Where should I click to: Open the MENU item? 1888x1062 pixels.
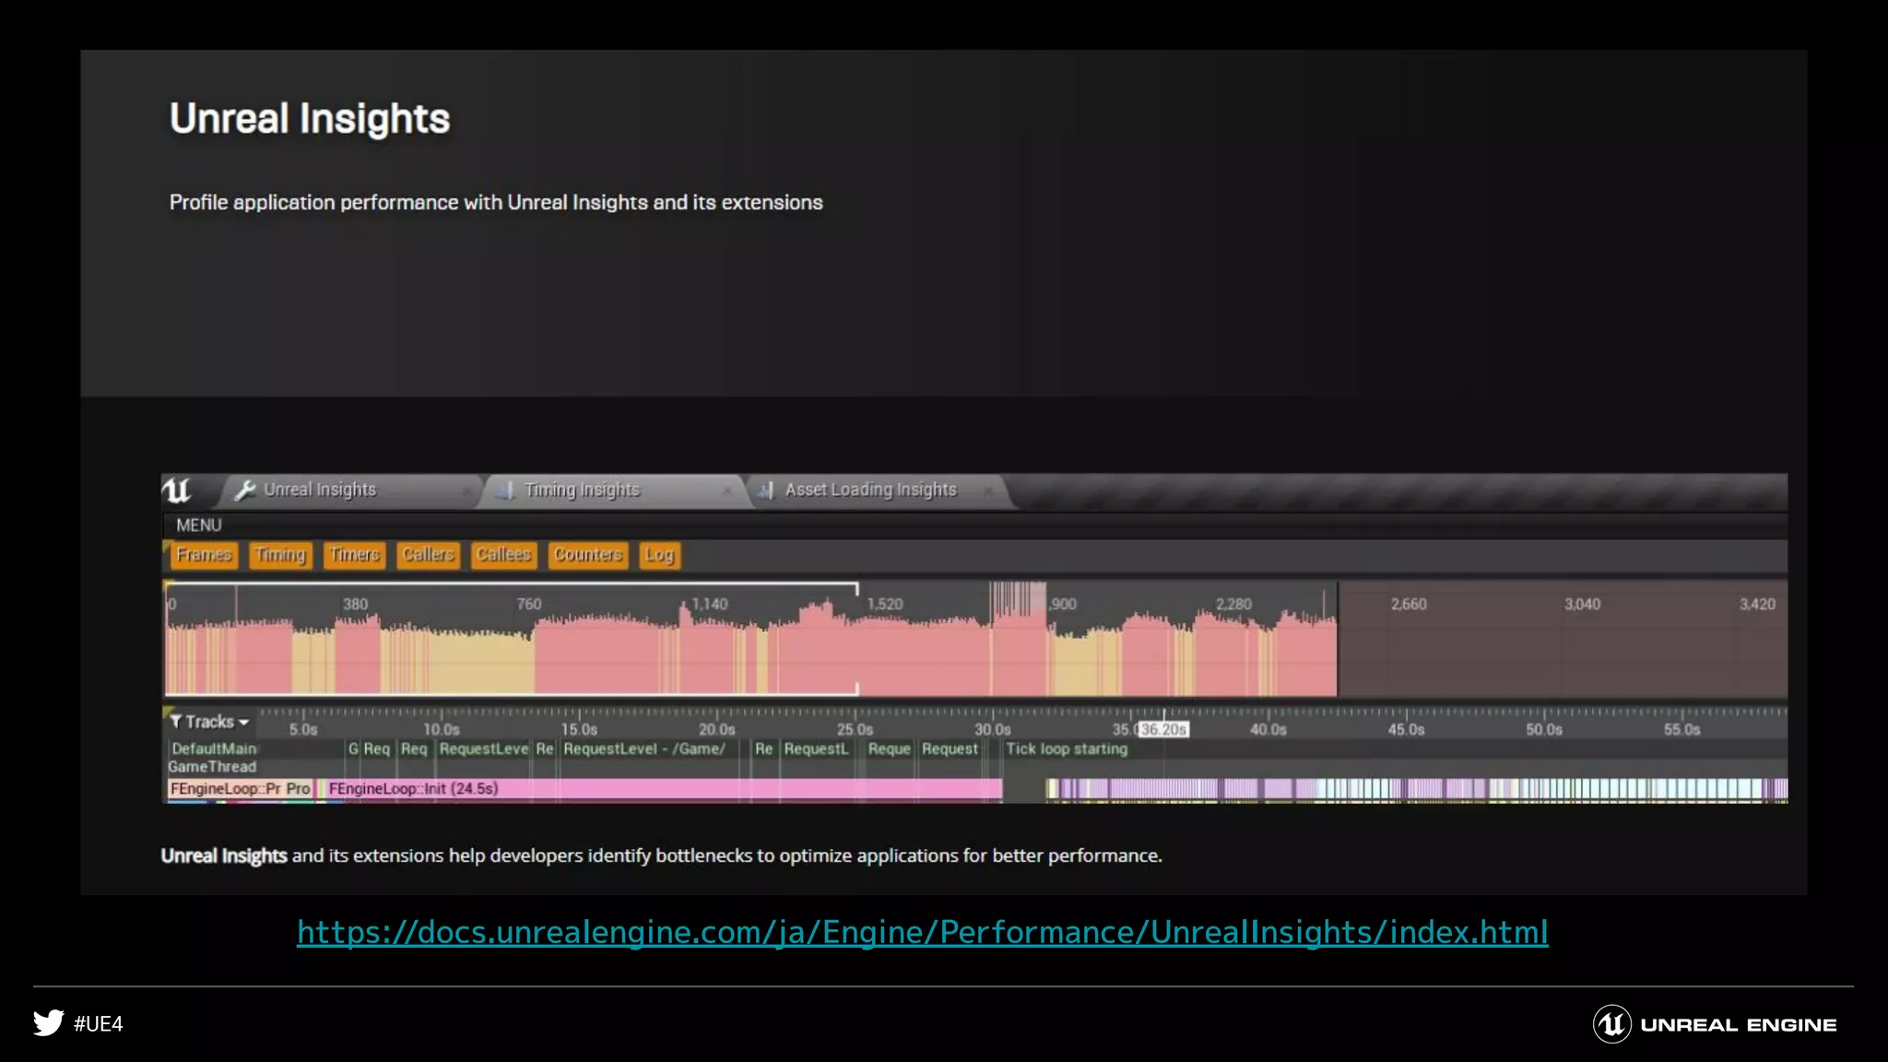(199, 525)
